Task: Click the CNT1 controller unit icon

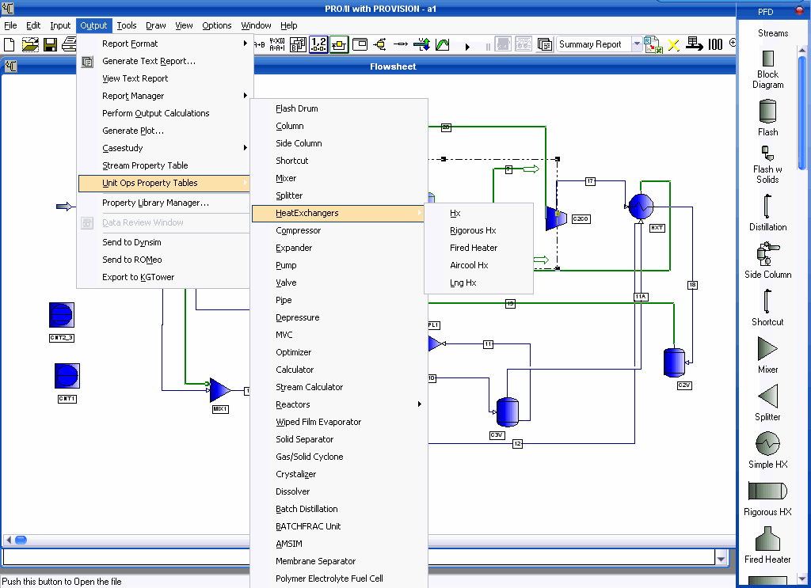Action: 67,376
